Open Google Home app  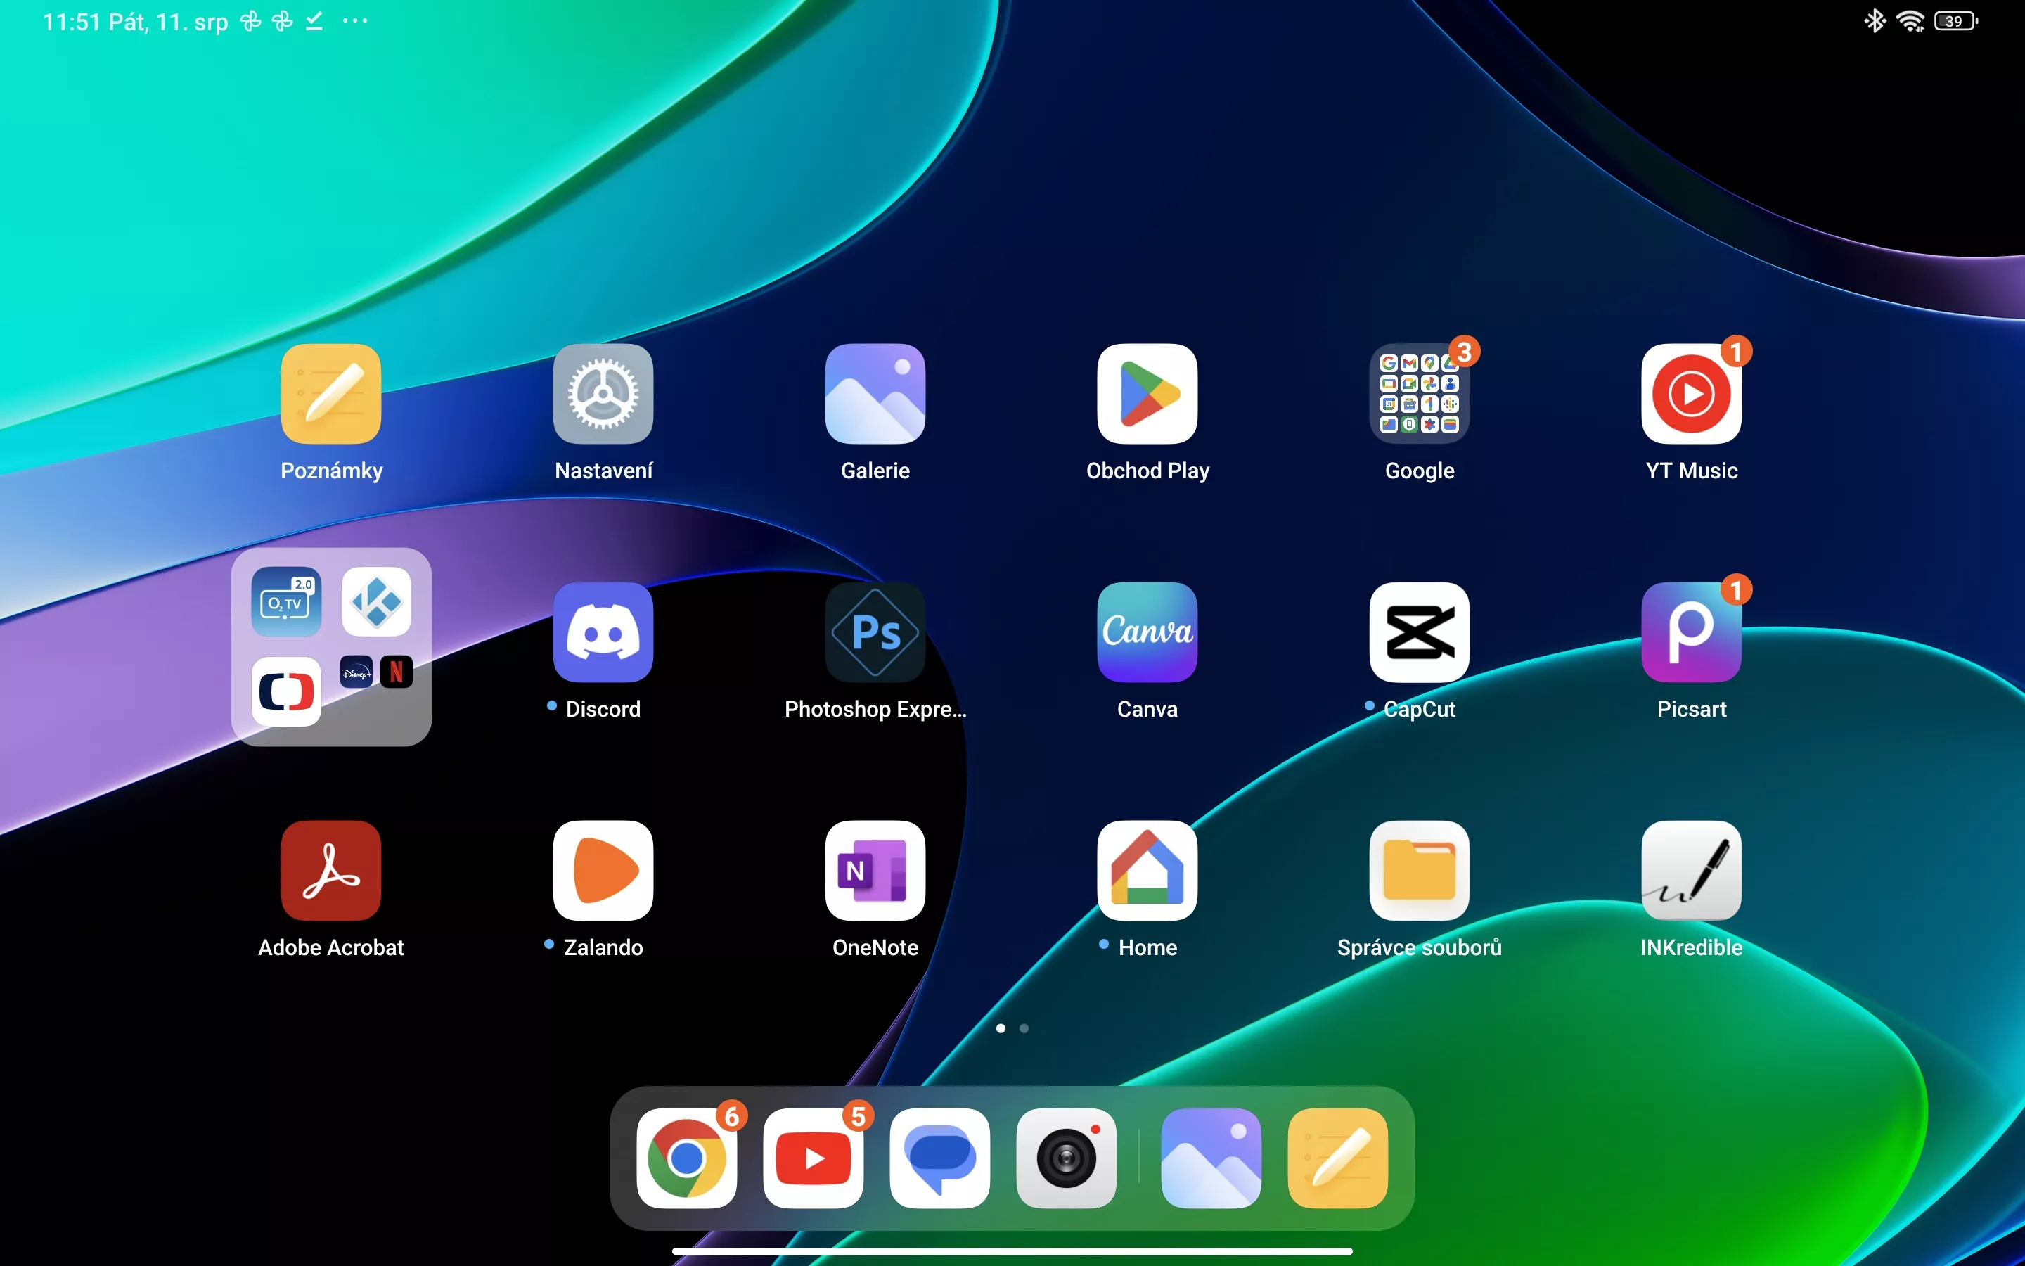tap(1146, 871)
